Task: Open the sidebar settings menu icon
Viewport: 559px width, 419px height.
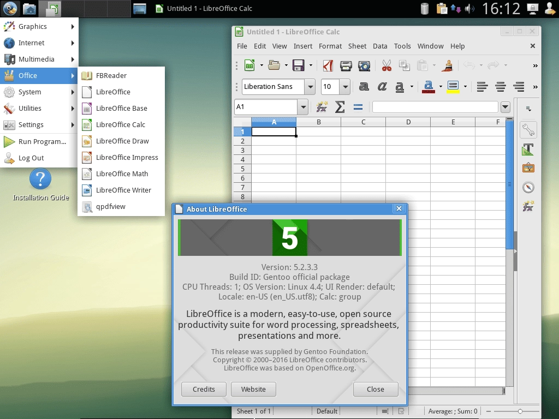Action: point(528,109)
